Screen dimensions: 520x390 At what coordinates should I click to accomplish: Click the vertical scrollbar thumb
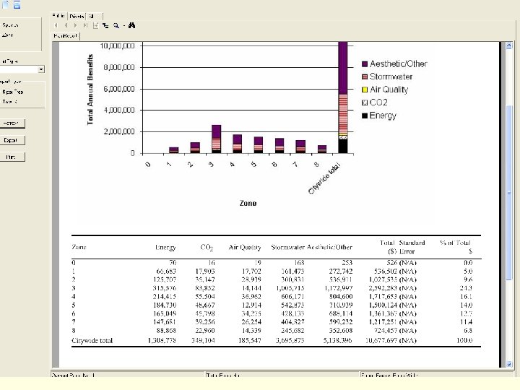click(509, 193)
